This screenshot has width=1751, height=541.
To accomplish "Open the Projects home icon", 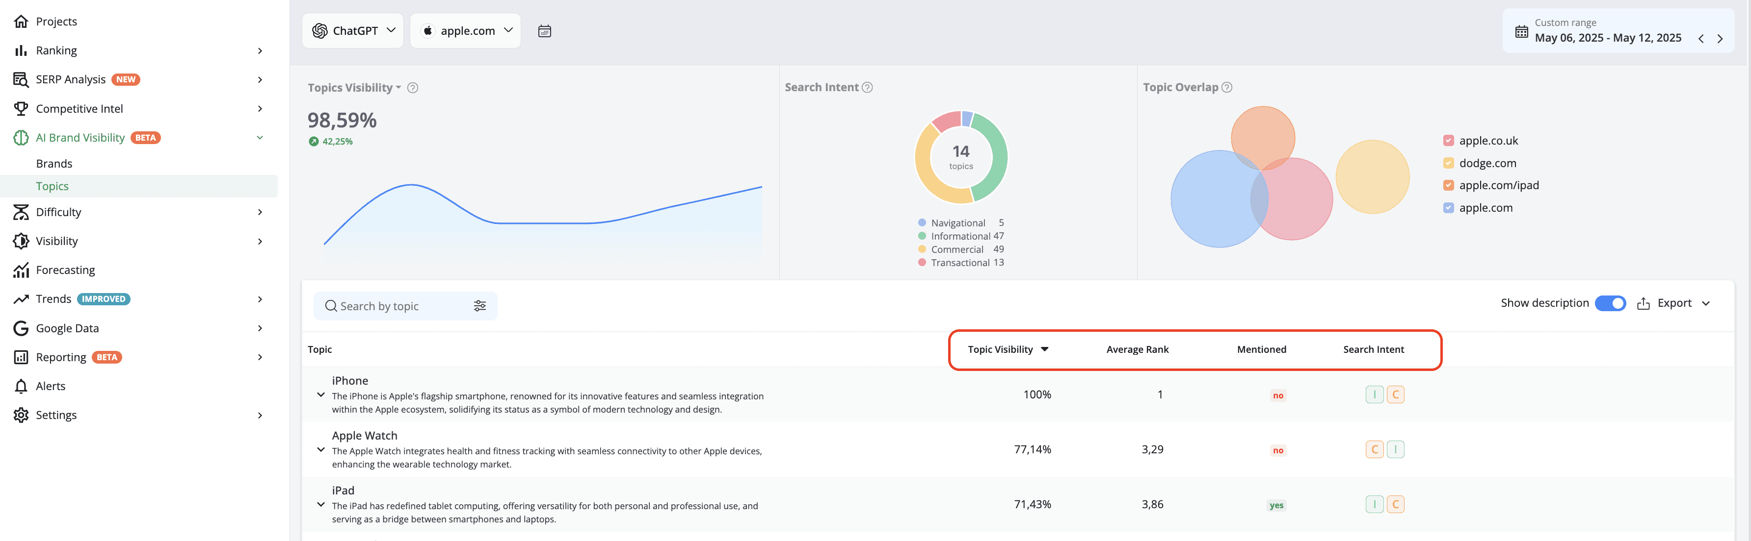I will (21, 22).
